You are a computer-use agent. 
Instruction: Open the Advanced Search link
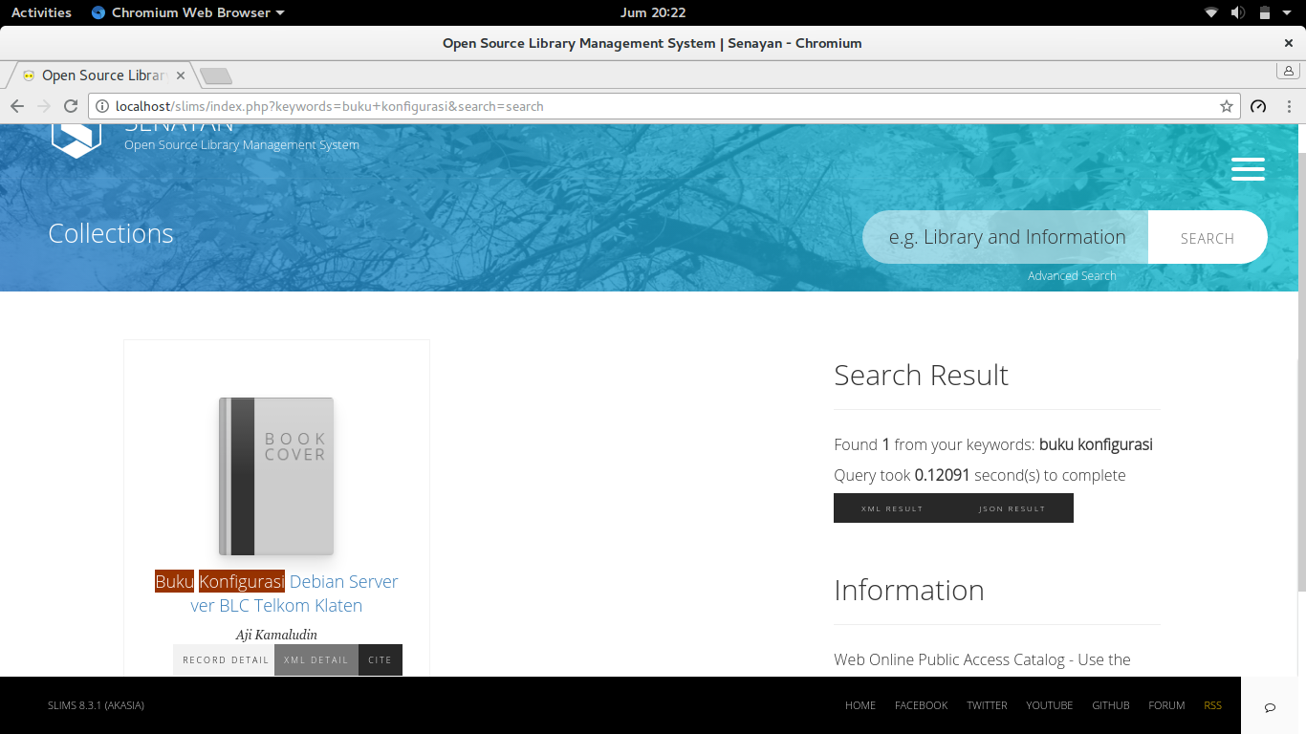click(x=1072, y=275)
